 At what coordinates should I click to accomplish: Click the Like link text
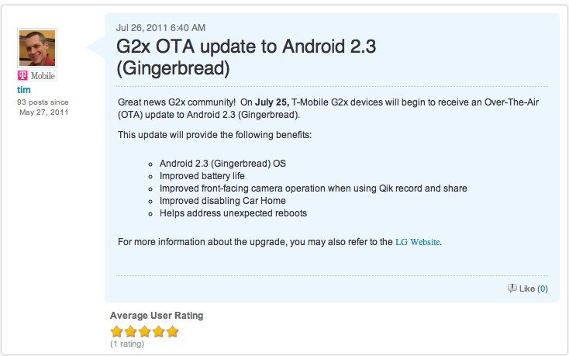pyautogui.click(x=526, y=289)
